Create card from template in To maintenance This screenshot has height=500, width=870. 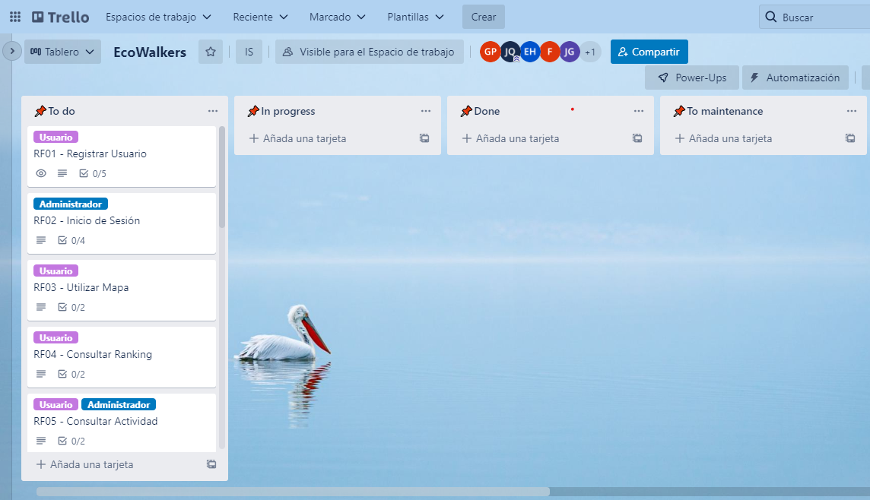pos(850,138)
